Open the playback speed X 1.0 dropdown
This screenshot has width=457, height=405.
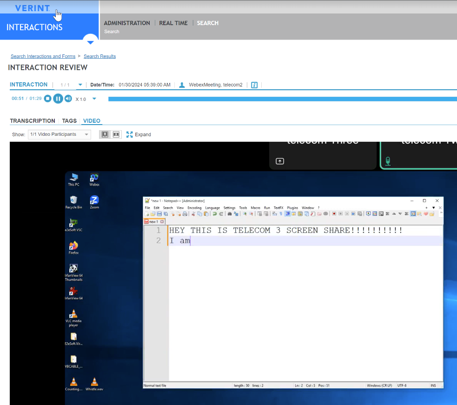[x=94, y=99]
